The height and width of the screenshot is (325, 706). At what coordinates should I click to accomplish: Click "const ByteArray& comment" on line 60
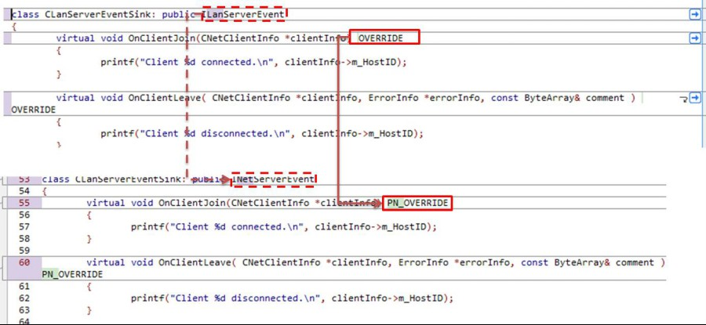[588, 262]
